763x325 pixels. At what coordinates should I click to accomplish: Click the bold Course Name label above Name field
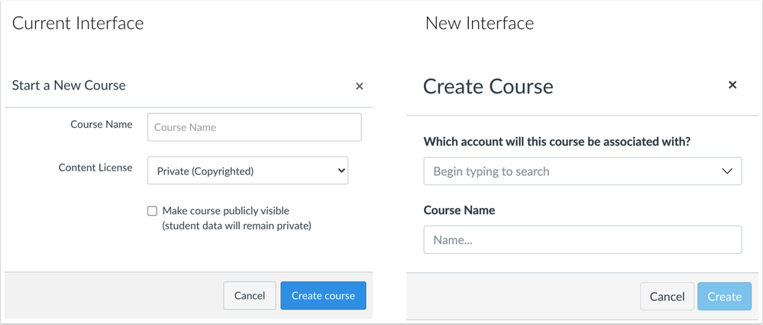pos(459,210)
